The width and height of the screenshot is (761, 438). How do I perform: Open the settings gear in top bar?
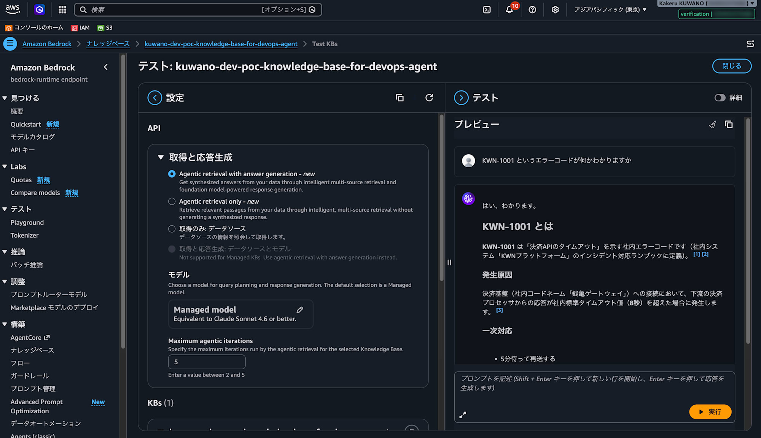click(555, 9)
